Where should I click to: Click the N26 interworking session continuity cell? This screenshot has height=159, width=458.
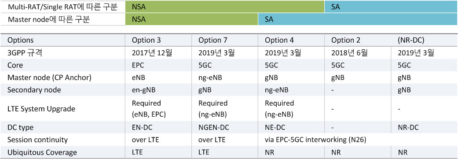315,140
